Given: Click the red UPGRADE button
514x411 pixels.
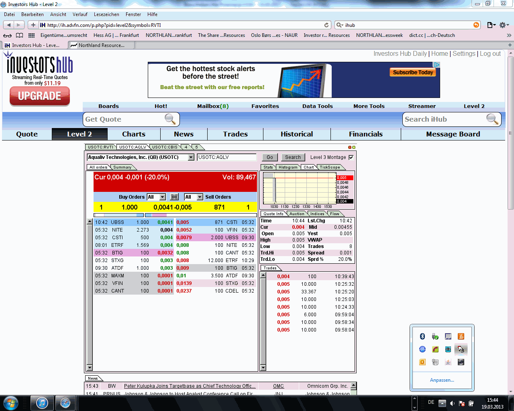Looking at the screenshot, I should pyautogui.click(x=40, y=96).
